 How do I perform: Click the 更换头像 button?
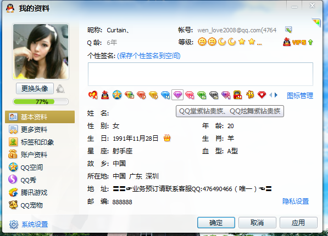[x=35, y=89]
